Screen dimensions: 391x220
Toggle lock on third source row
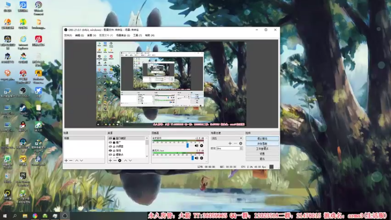pyautogui.click(x=114, y=146)
